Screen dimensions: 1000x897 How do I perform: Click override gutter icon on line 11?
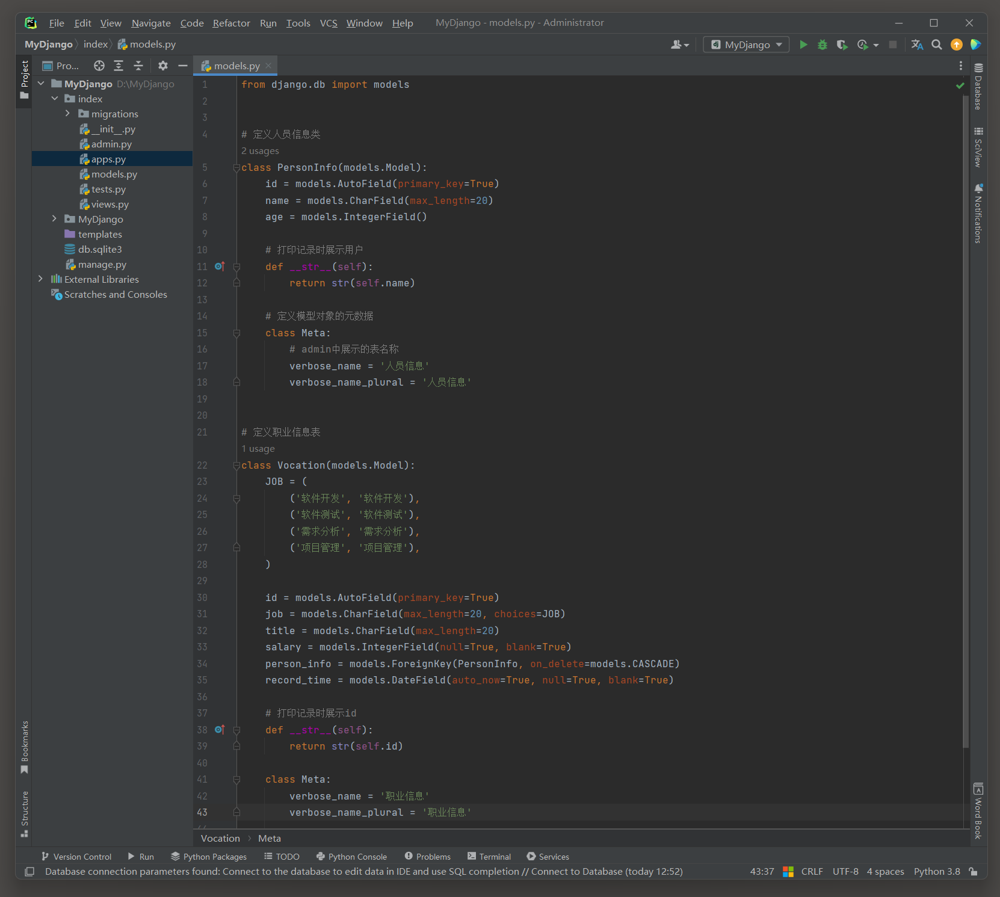[220, 267]
